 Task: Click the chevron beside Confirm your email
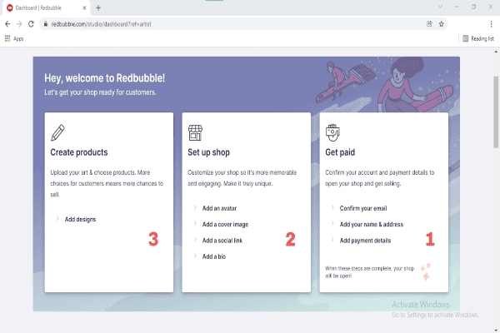click(332, 207)
